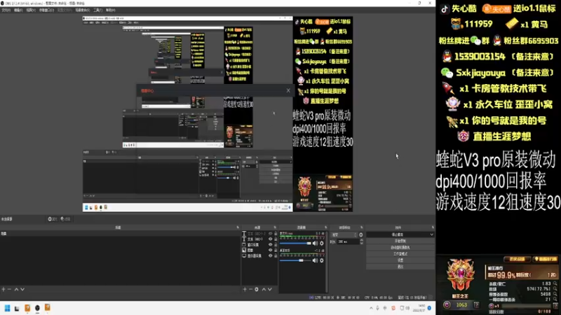Lock the second text source

coord(276,239)
